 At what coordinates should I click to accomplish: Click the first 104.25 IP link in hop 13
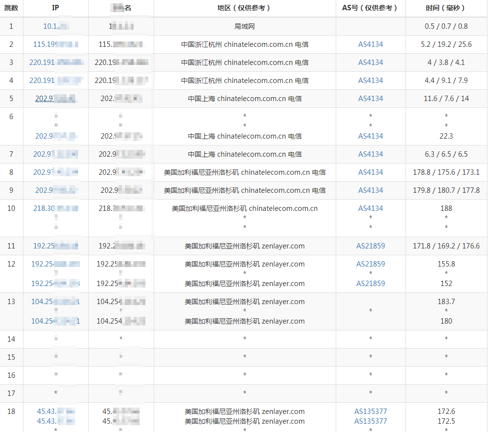pos(55,302)
